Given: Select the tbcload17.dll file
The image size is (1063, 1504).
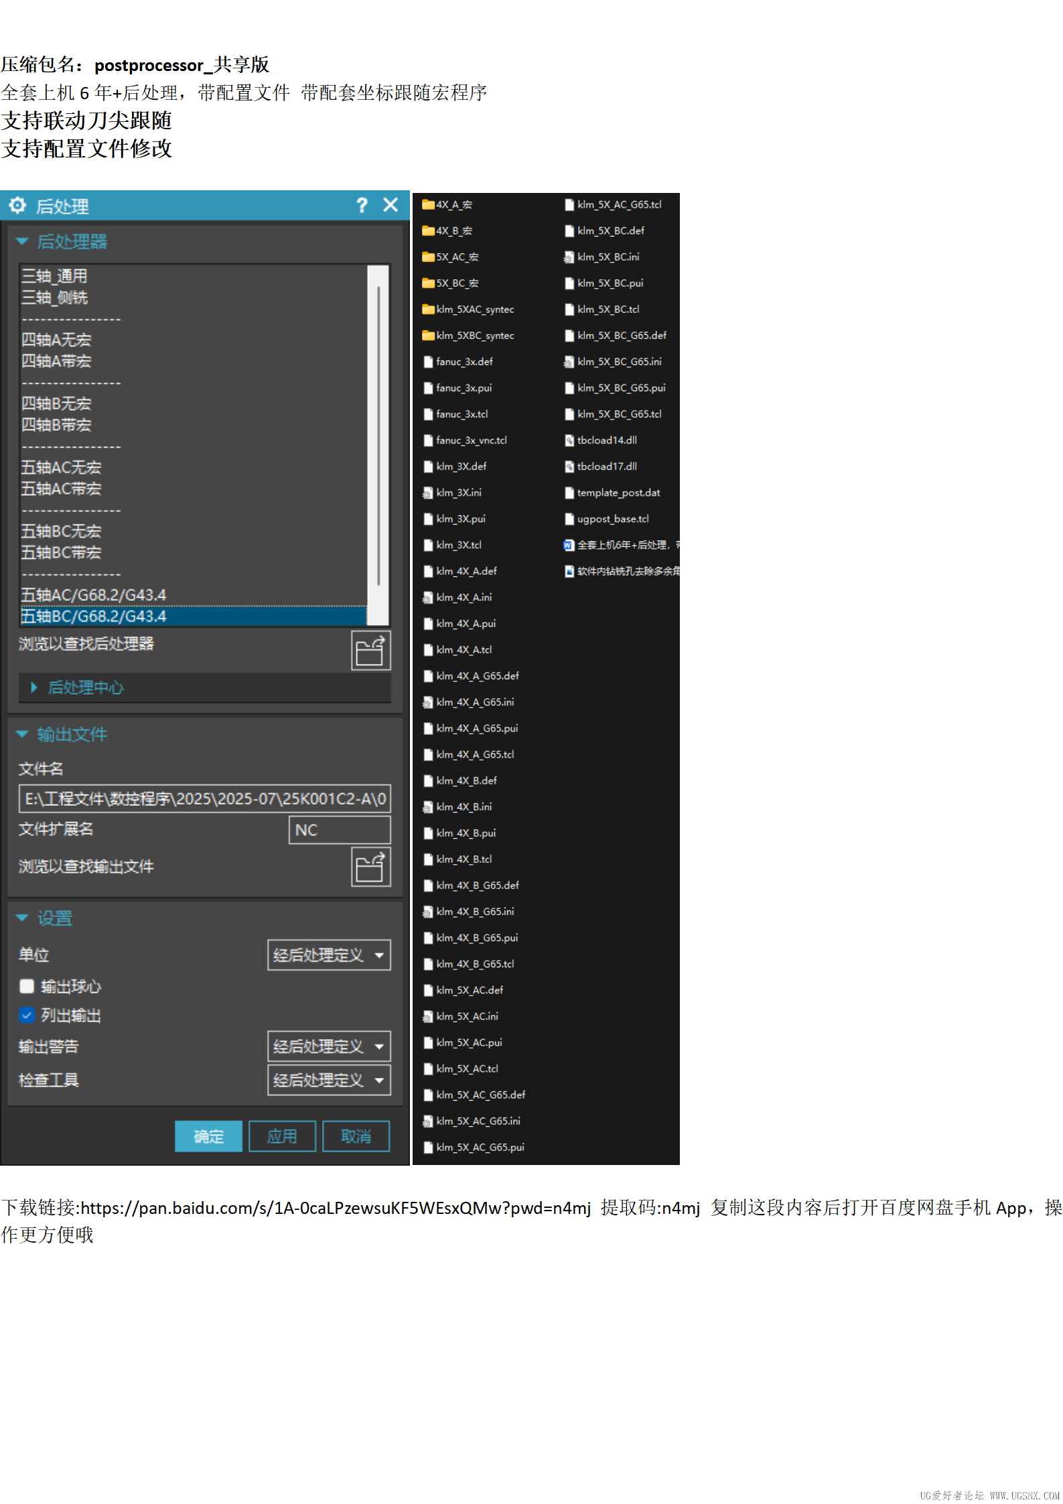Looking at the screenshot, I should pos(601,466).
